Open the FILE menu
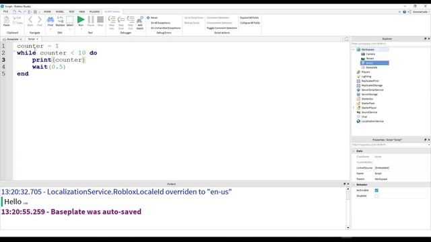Screen dimensions: 431x242 click(5, 11)
